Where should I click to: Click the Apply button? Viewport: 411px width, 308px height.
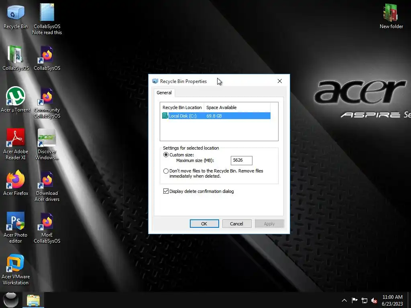pos(269,224)
